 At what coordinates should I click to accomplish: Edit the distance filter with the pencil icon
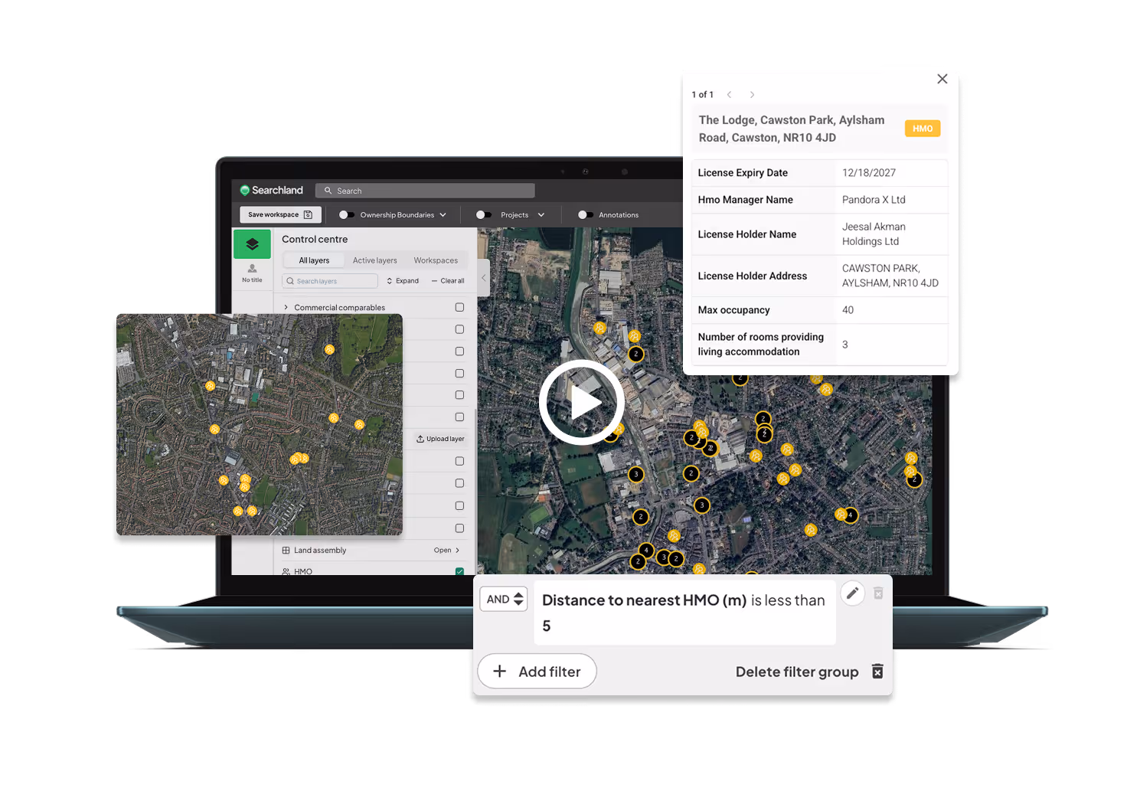click(x=853, y=593)
